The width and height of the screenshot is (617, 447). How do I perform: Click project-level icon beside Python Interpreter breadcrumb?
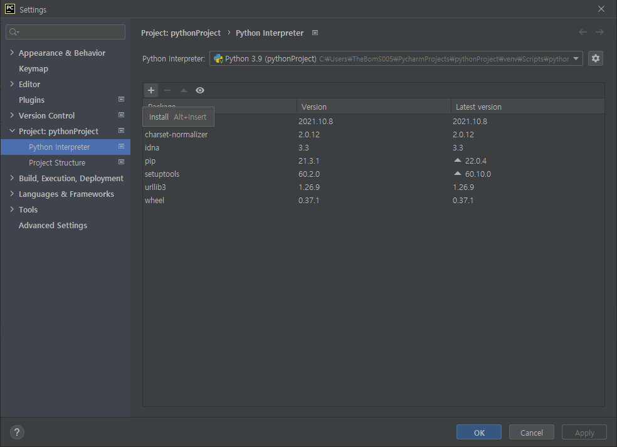(x=315, y=33)
